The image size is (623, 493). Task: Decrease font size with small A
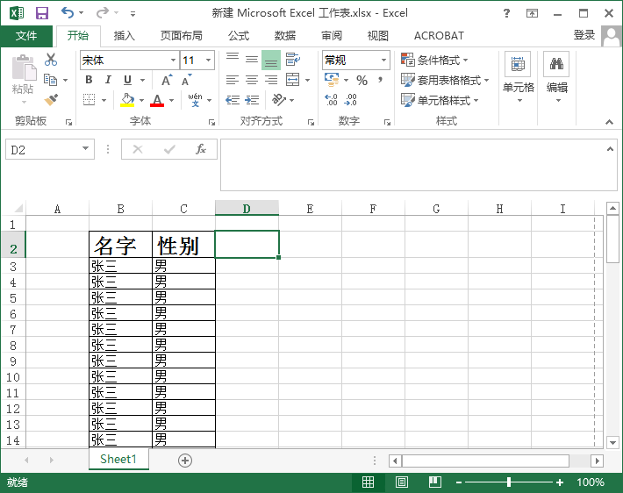[x=186, y=80]
